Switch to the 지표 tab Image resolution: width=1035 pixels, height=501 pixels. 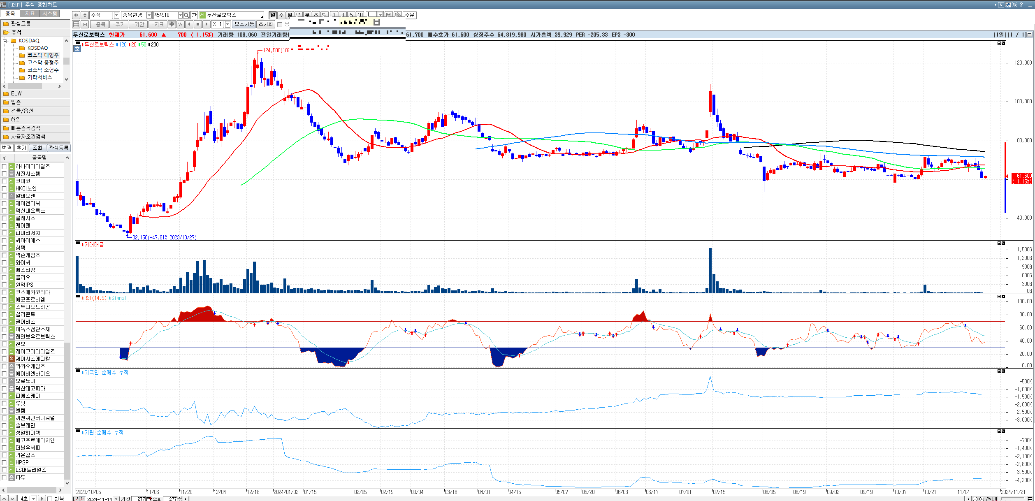(30, 14)
